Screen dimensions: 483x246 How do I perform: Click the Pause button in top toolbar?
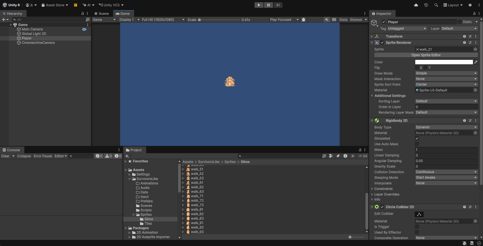tap(268, 5)
